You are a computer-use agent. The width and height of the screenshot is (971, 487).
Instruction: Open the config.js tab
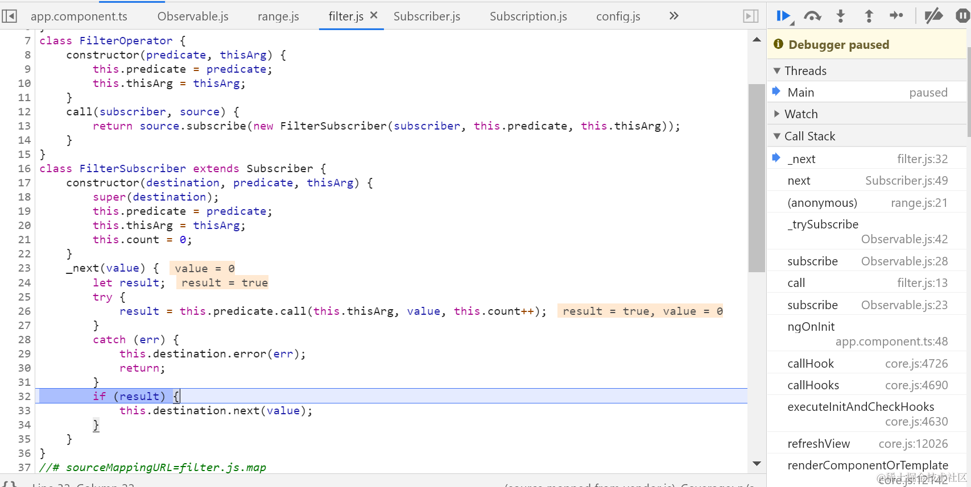pyautogui.click(x=618, y=16)
